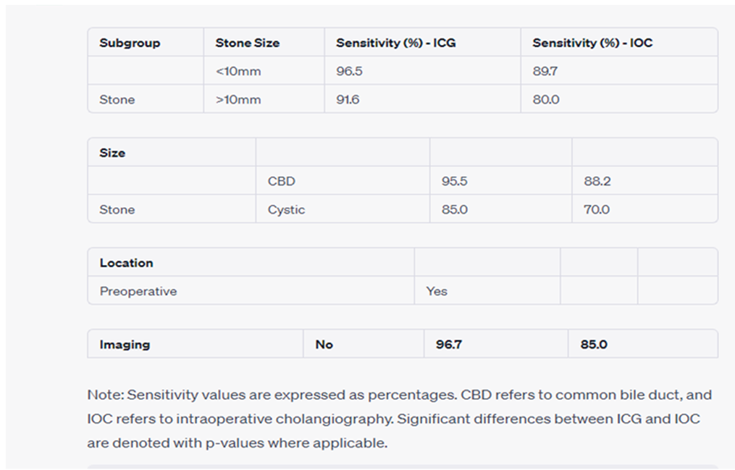Click the bold 96.7 value
735x470 pixels.
click(x=449, y=345)
